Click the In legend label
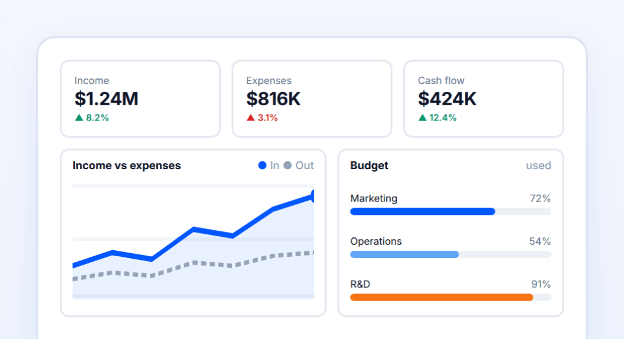This screenshot has height=339, width=624. click(275, 166)
